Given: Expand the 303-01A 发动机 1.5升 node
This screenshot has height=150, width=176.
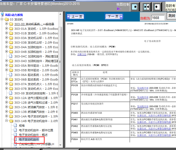Looking at the screenshot, I should coord(6,28).
